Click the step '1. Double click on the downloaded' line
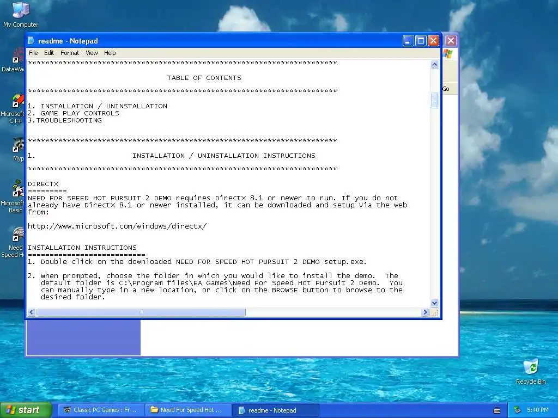This screenshot has width=558, height=418. click(x=197, y=262)
